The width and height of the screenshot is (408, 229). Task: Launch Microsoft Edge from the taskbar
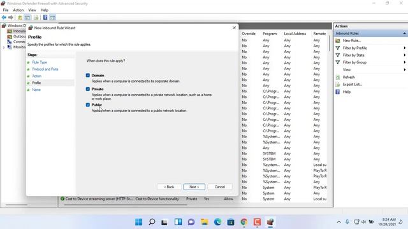coord(217,222)
